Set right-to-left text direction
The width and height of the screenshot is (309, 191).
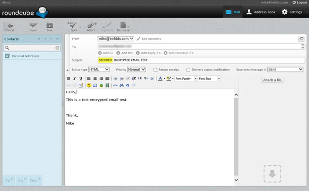tap(146, 78)
